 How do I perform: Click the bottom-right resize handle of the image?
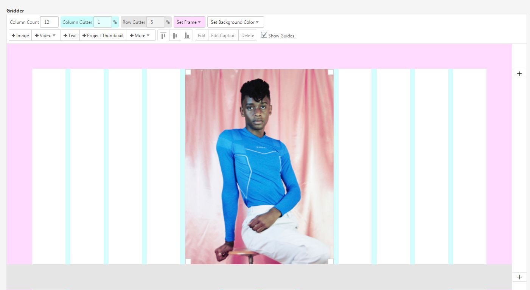[331, 261]
